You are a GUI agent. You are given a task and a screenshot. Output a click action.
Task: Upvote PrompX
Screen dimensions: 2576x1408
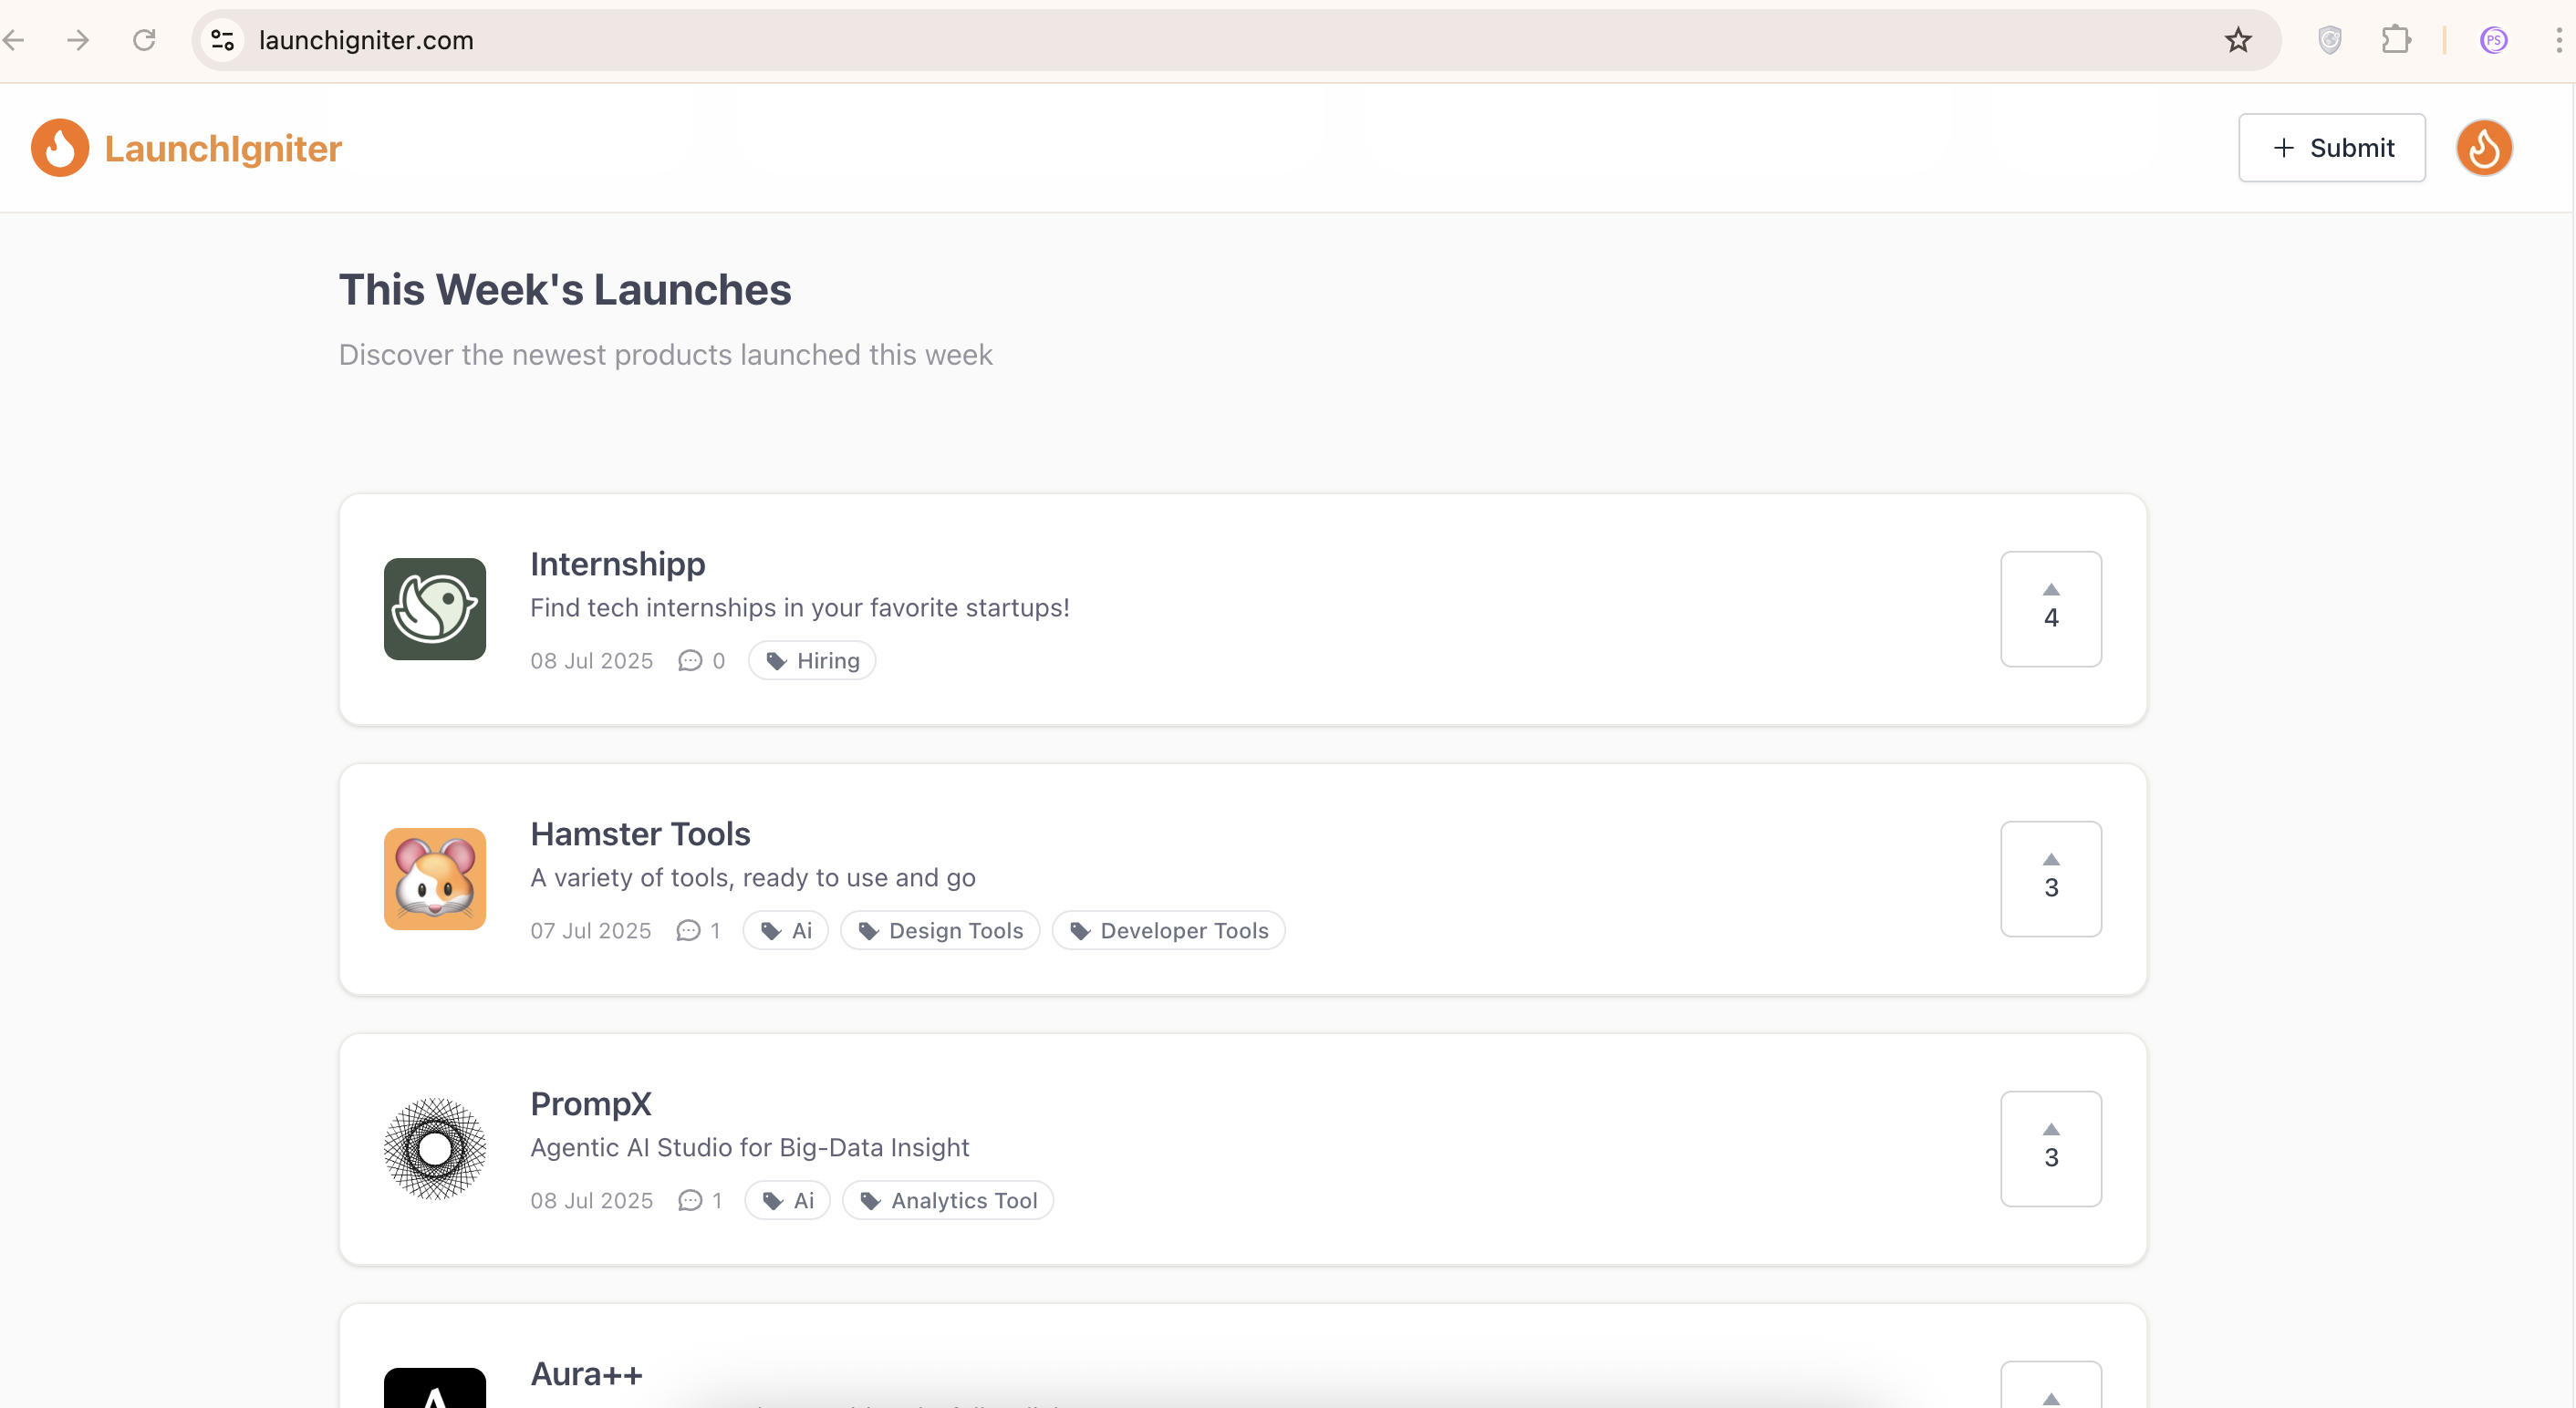[x=2051, y=1149]
